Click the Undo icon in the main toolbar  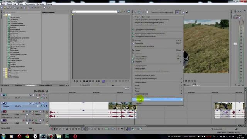(x=32, y=8)
